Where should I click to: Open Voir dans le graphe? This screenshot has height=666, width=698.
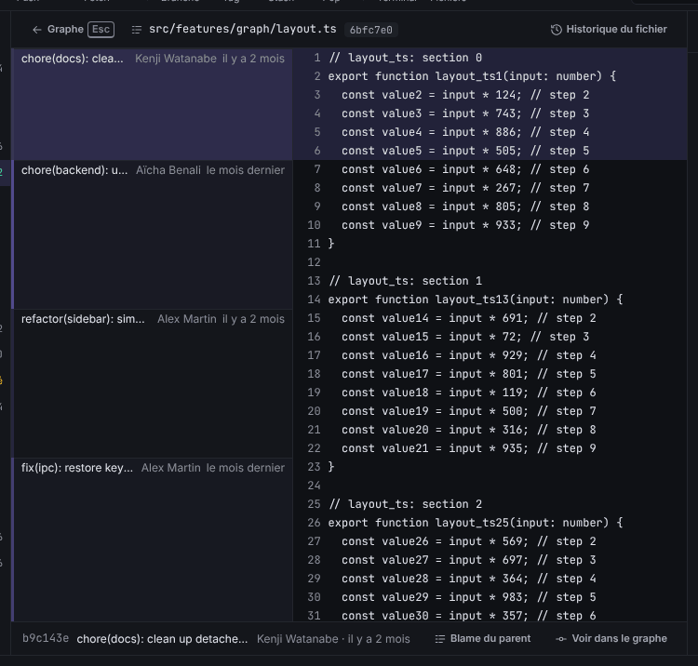point(611,638)
